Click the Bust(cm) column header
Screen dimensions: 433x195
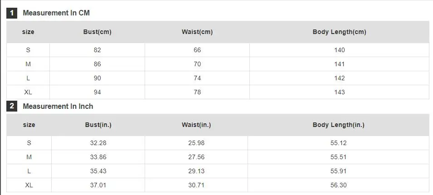click(97, 32)
